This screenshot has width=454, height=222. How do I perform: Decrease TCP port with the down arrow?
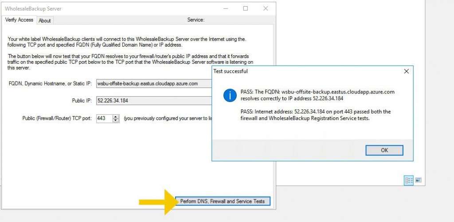116,121
